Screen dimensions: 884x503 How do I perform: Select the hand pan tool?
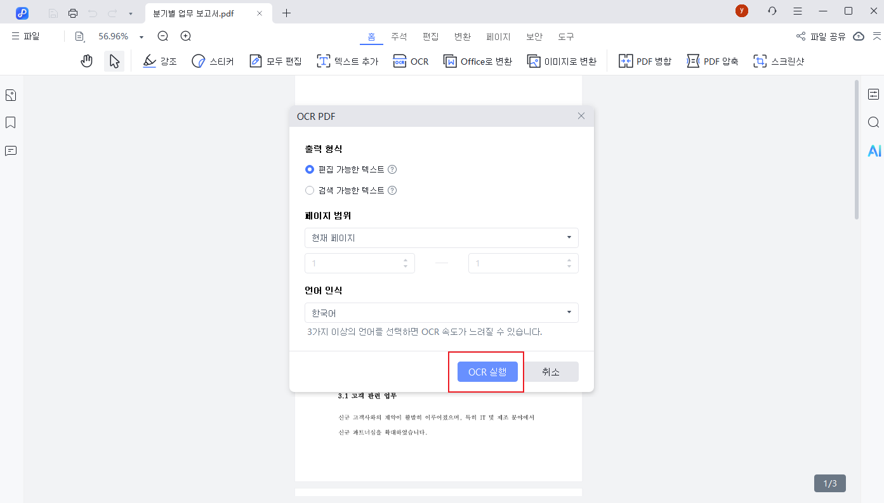(87, 62)
